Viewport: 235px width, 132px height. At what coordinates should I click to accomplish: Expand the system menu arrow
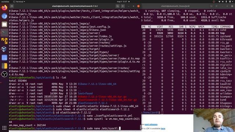[x=233, y=1]
